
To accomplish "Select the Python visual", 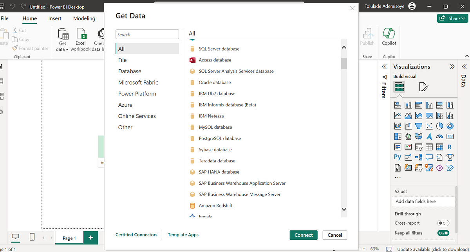I will [x=398, y=157].
